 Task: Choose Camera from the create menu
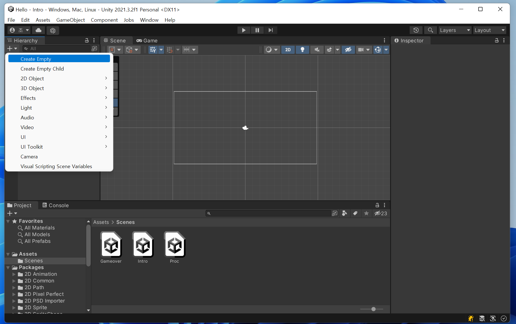(x=59, y=156)
